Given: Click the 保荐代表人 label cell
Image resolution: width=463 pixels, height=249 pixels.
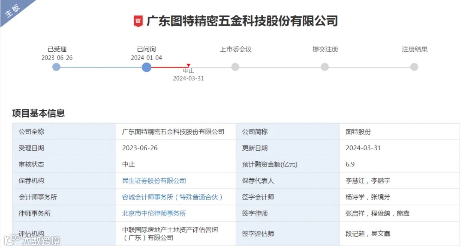Looking at the screenshot, I should [x=287, y=181].
